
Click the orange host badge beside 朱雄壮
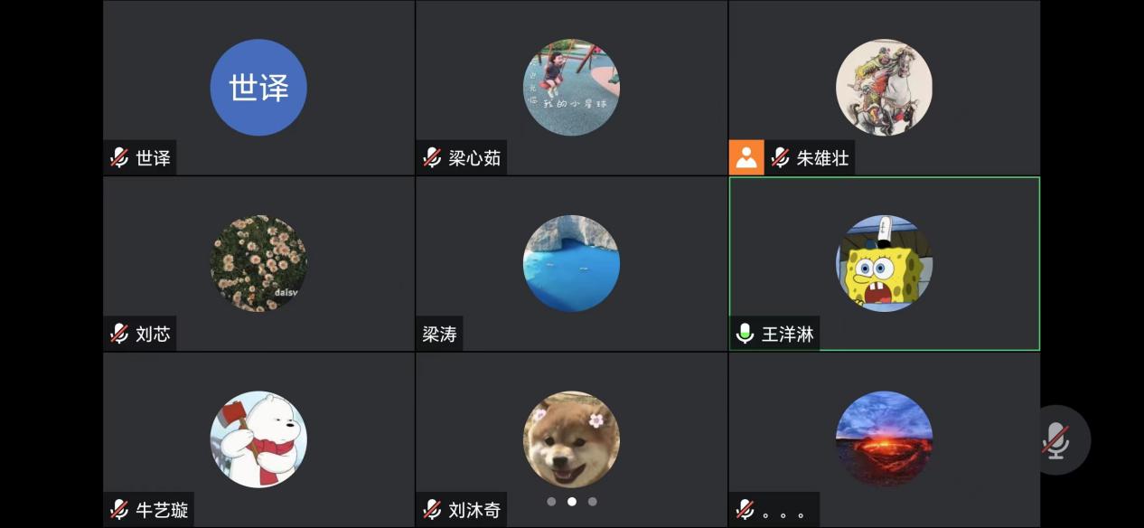click(745, 157)
